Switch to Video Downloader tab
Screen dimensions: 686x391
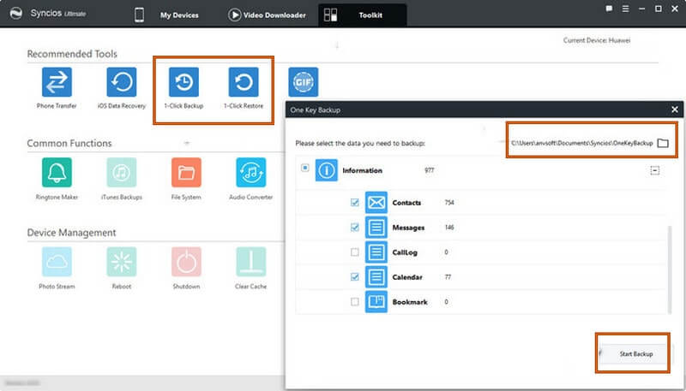point(267,15)
